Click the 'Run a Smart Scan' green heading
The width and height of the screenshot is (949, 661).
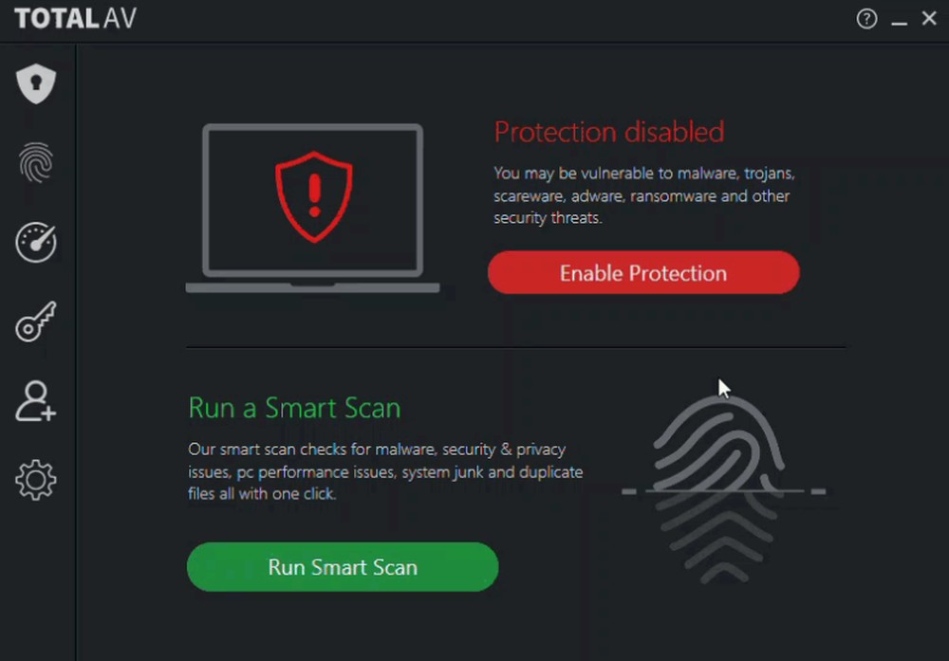(x=294, y=408)
